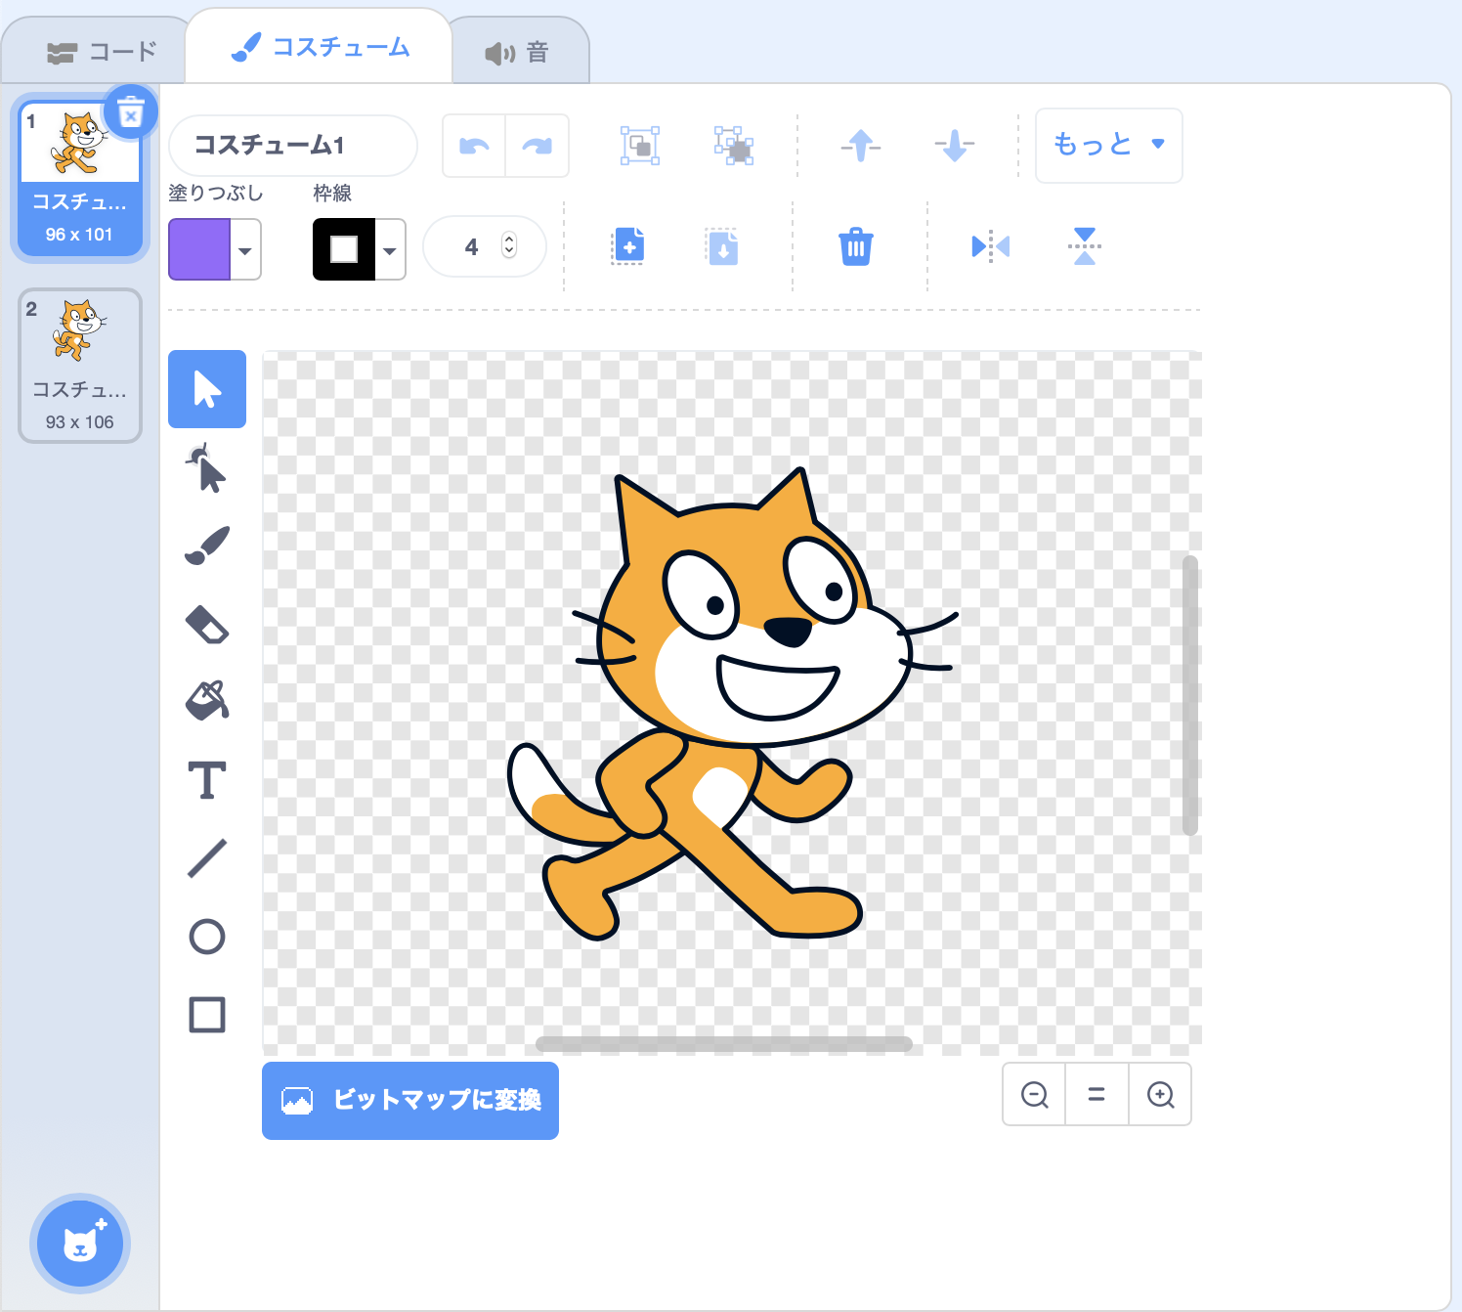Flip the costume vertically
Image resolution: width=1462 pixels, height=1312 pixels.
pyautogui.click(x=1084, y=246)
